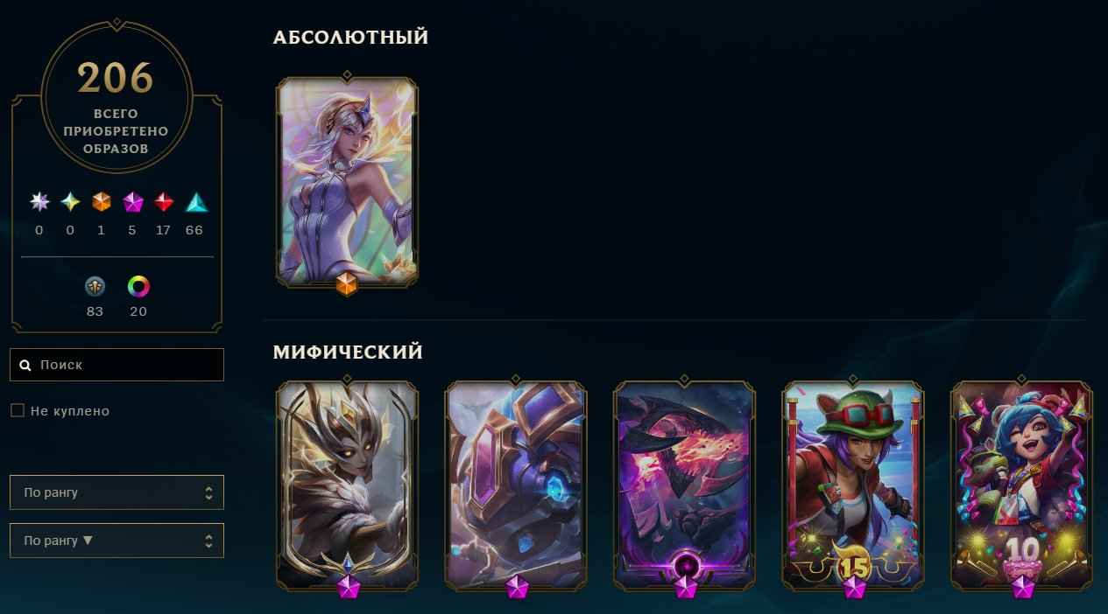Image resolution: width=1108 pixels, height=614 pixels.
Task: Select the dark purple dragon skin card
Action: pyautogui.click(x=684, y=486)
